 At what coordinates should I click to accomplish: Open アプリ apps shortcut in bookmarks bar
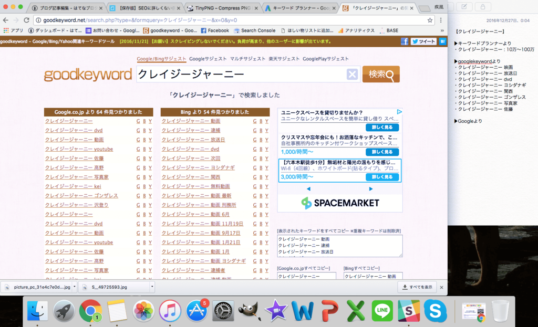(13, 30)
